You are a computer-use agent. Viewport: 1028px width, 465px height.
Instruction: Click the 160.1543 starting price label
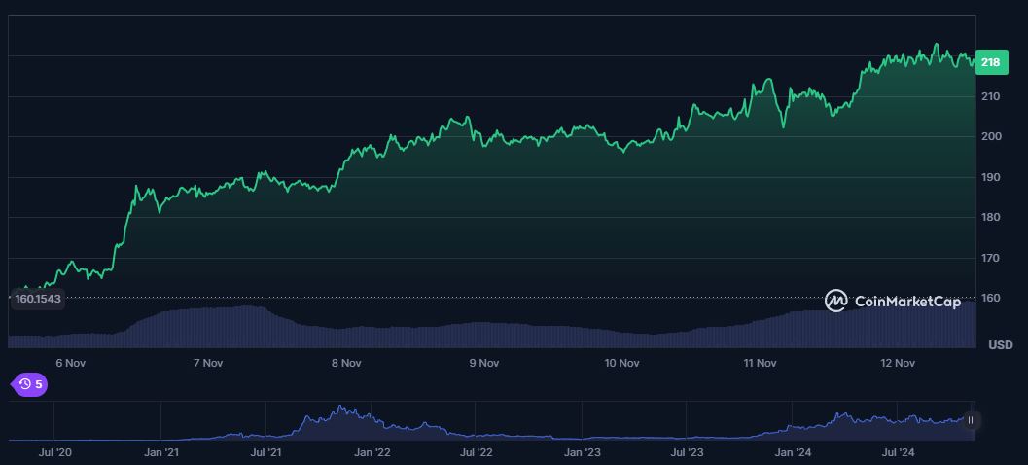point(37,299)
